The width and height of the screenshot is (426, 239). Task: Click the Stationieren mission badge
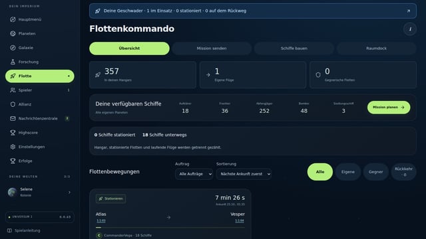(x=110, y=199)
